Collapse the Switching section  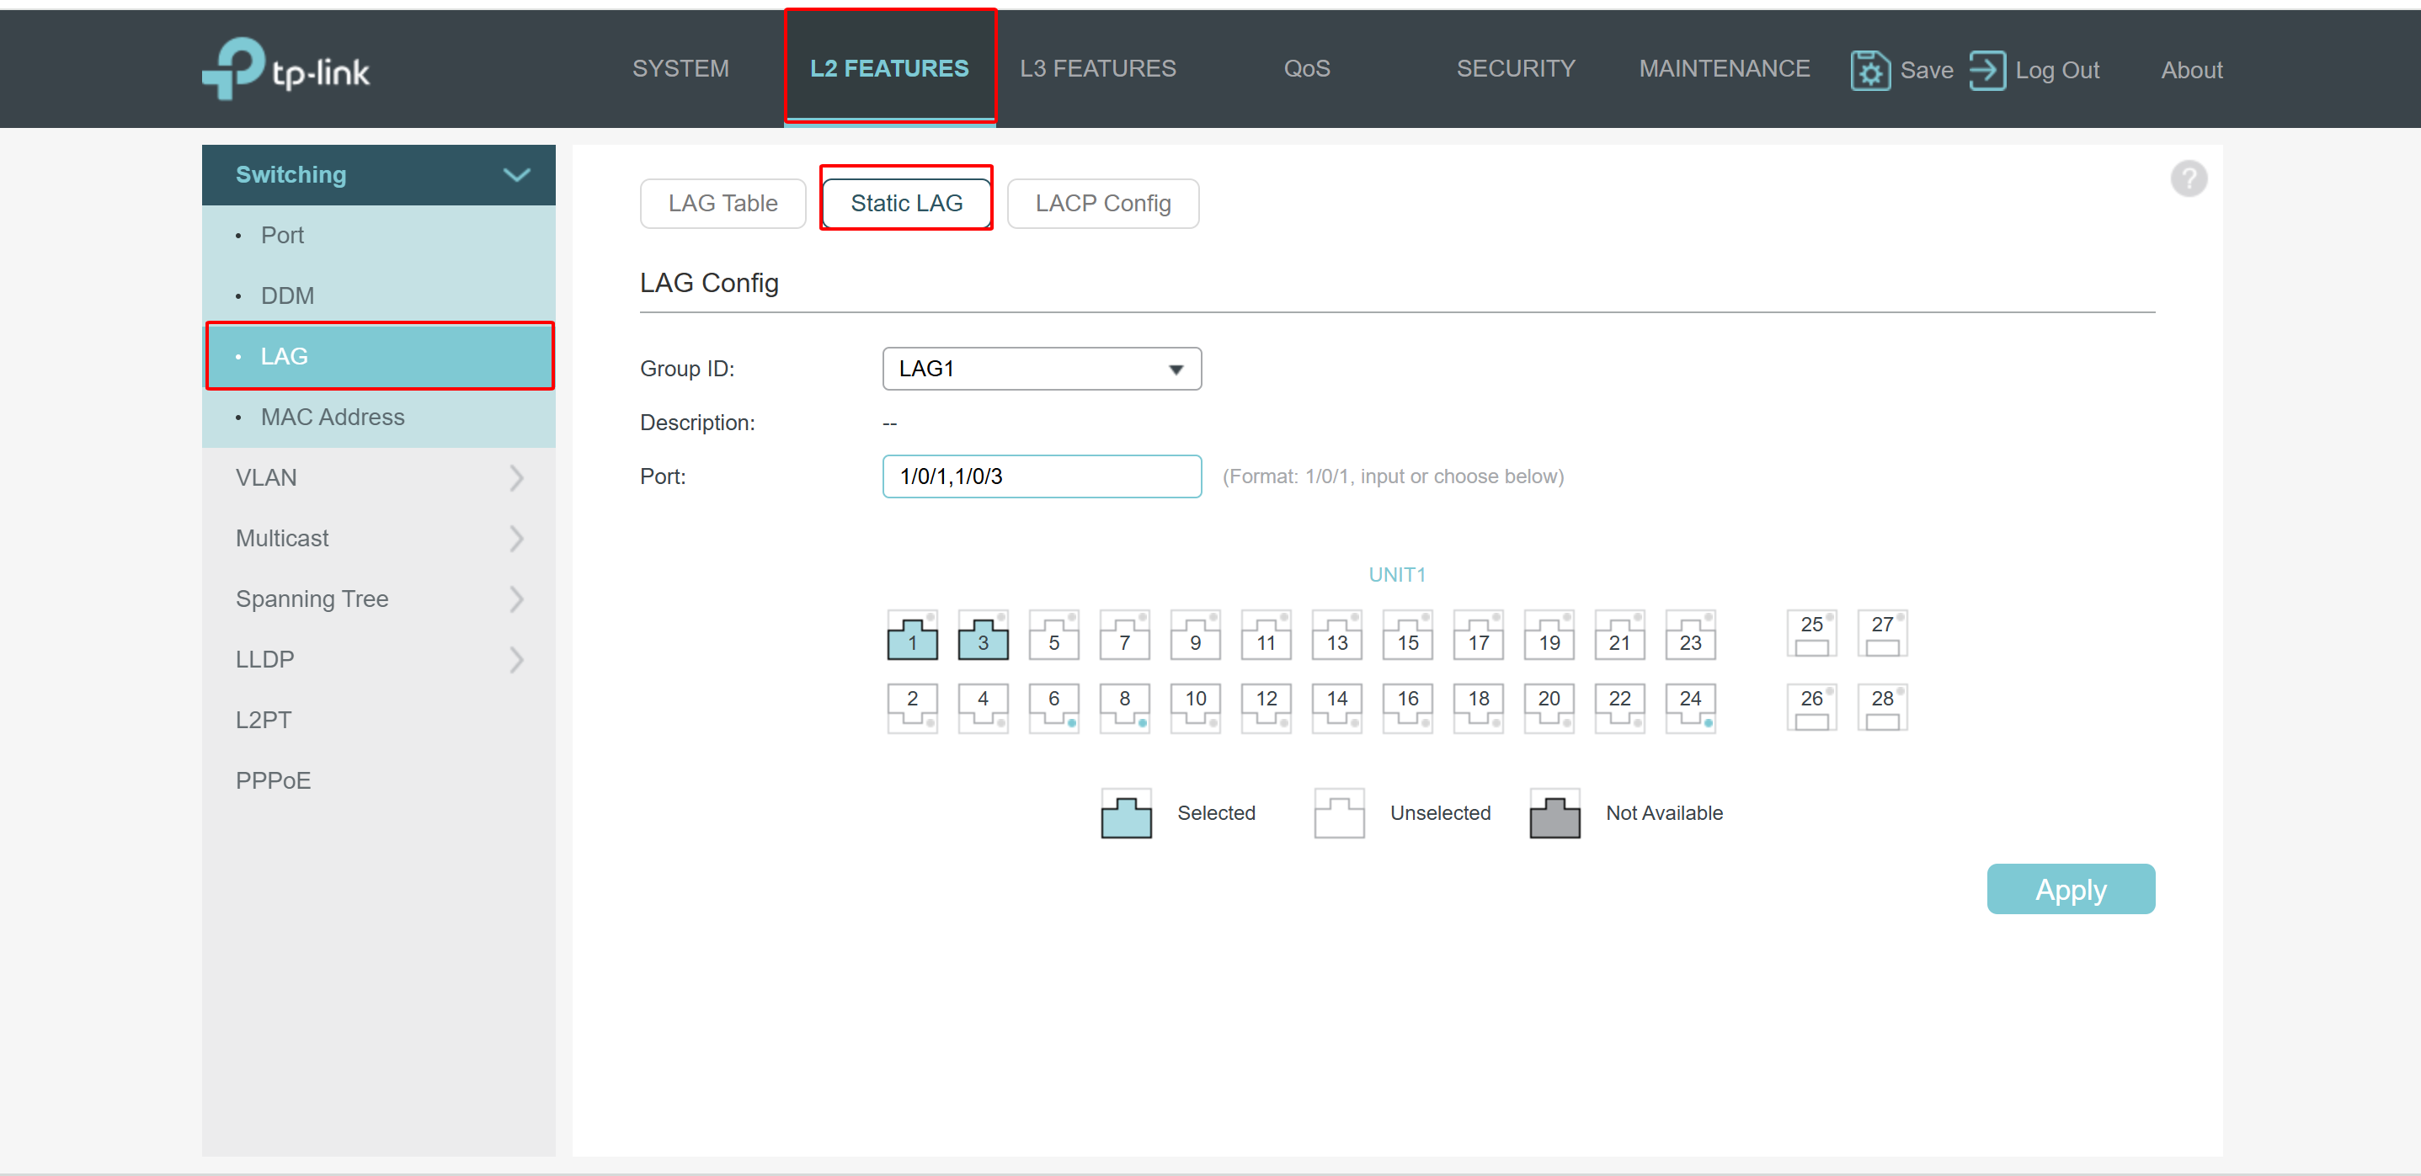(378, 175)
